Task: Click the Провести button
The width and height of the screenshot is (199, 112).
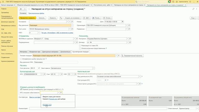Action: [53, 18]
